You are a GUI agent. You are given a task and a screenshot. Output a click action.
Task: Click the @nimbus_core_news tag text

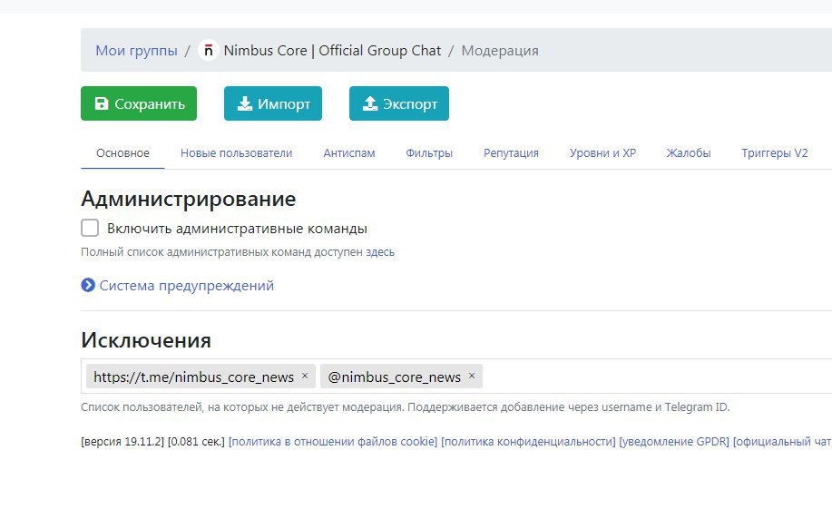coord(395,377)
